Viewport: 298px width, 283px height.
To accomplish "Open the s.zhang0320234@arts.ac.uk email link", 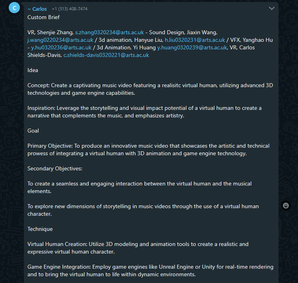I will (x=109, y=33).
